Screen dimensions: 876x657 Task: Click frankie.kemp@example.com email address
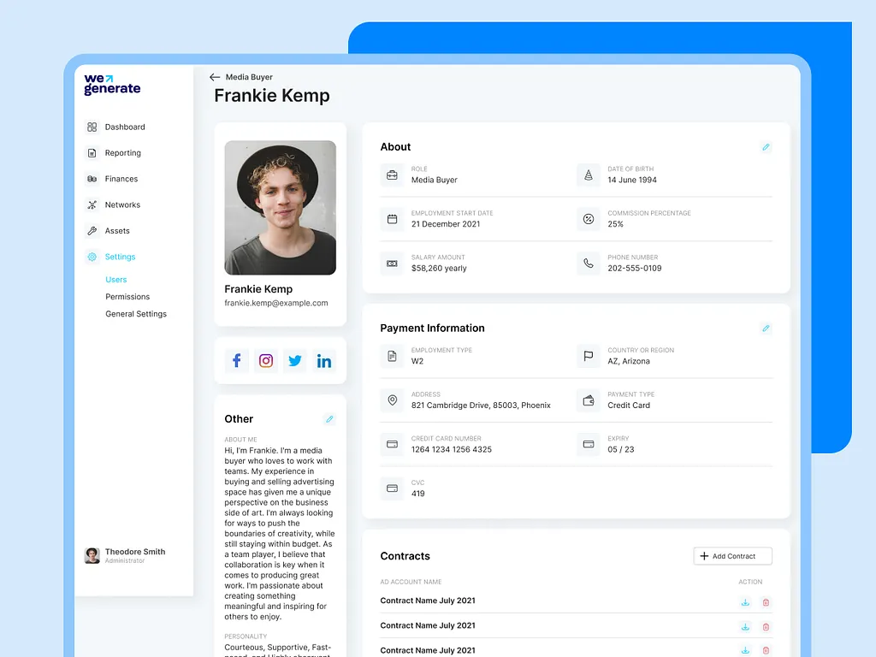coord(276,303)
